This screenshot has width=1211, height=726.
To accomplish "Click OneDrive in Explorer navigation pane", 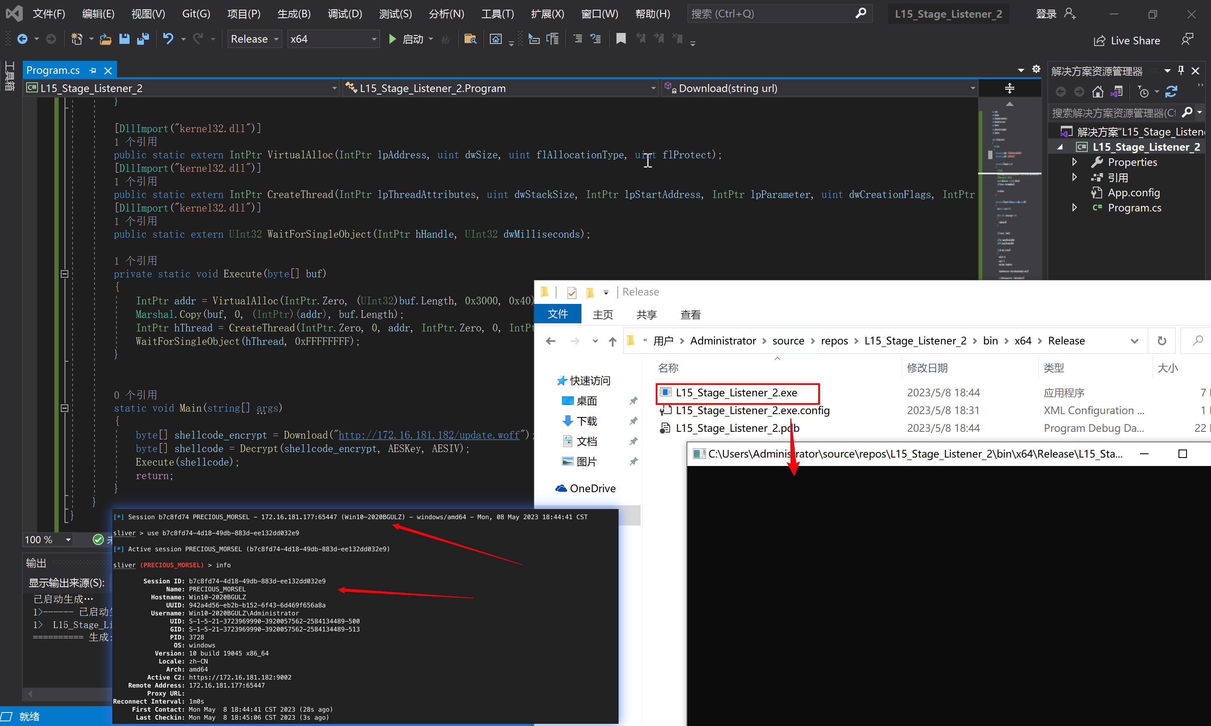I will (x=592, y=488).
